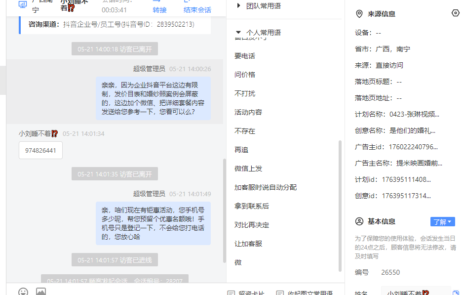Click the 来源: 直接访问 row
Screen dimensions: 464x295
point(379,65)
